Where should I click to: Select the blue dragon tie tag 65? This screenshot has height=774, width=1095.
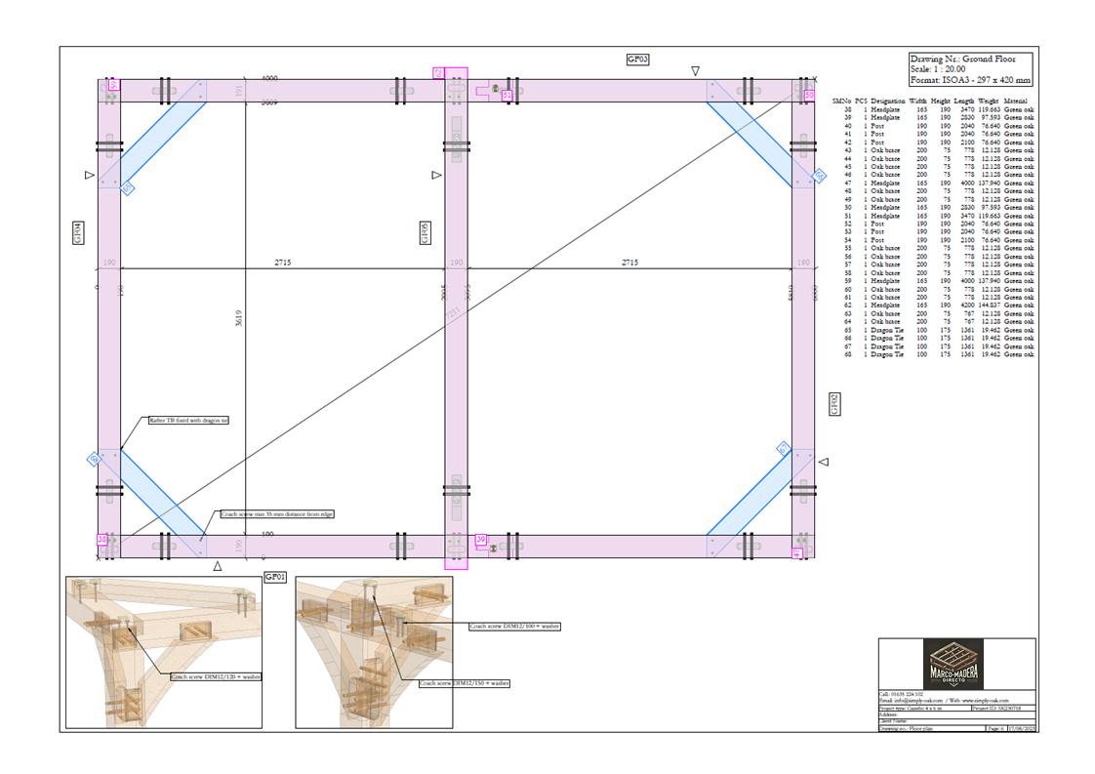click(x=127, y=188)
